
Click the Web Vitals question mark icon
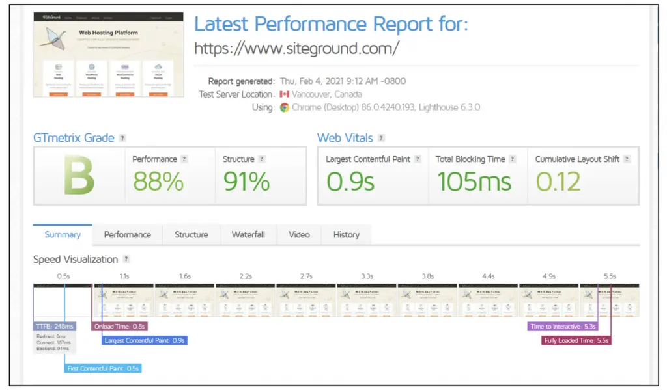click(381, 138)
